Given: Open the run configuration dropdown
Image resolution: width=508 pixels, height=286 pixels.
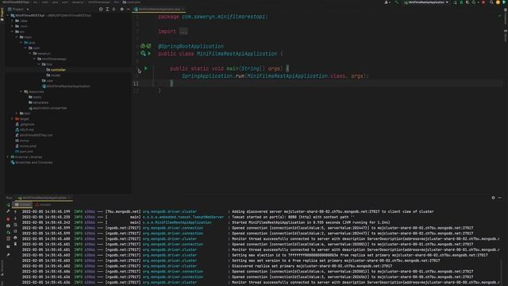Looking at the screenshot, I should point(426,2).
